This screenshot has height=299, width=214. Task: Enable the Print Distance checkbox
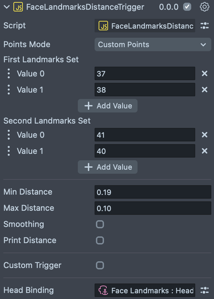tap(100, 240)
